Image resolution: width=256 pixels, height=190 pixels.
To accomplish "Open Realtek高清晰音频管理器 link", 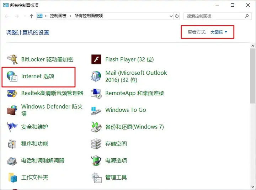I will 52,93.
